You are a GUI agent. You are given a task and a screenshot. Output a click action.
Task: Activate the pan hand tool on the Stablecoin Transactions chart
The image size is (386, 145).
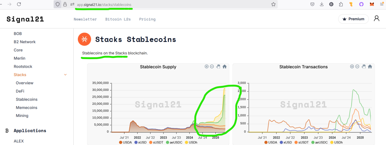pos(364,66)
